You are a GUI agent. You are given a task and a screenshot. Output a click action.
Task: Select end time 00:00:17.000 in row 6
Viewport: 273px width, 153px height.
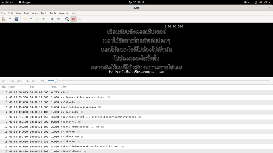tap(39, 107)
